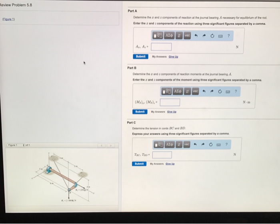Viewport: 280px width, 224px height.
Task: Open keyboard shortcuts icon in Part B
Action: [x=228, y=92]
